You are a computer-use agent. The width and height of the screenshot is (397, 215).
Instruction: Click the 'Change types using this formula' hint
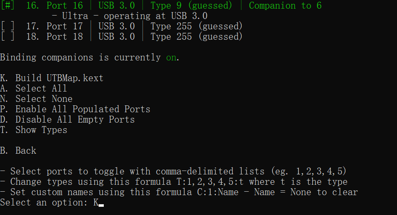[174, 182]
